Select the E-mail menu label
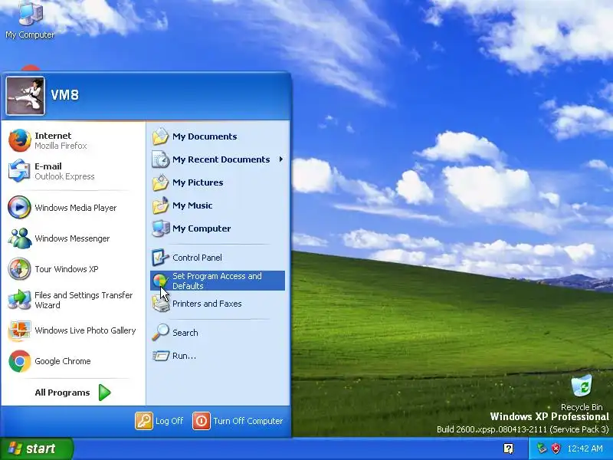The height and width of the screenshot is (460, 613). [x=48, y=166]
